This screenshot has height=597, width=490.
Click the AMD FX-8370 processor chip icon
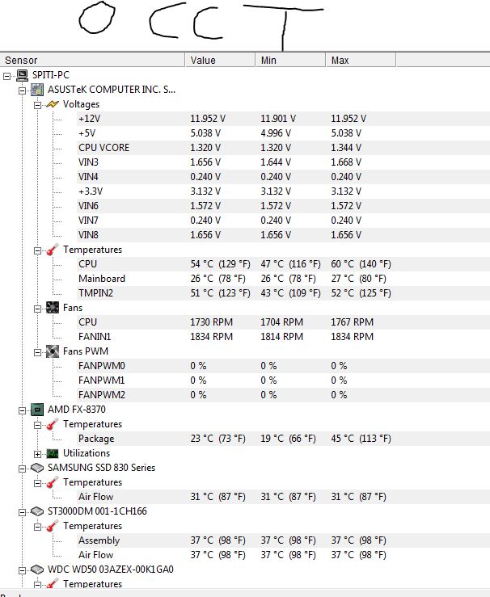37,410
